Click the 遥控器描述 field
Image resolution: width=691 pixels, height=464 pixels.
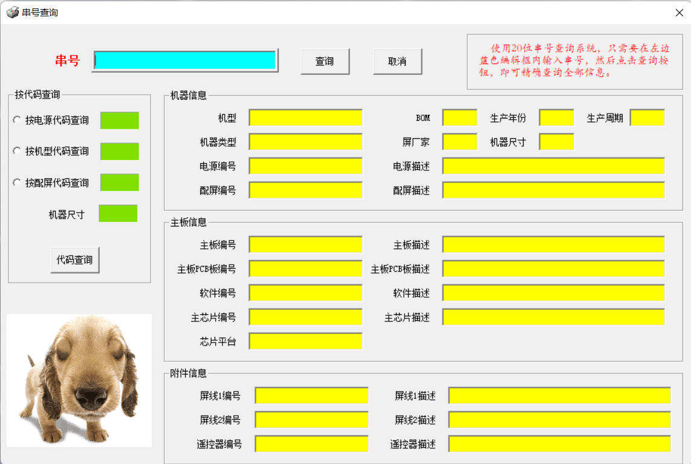click(x=559, y=444)
